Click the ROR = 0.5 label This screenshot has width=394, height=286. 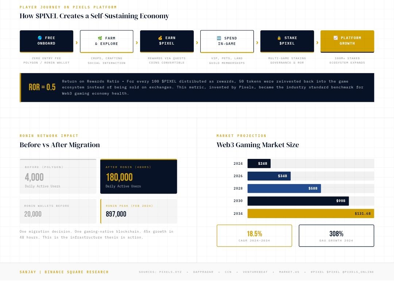point(42,87)
